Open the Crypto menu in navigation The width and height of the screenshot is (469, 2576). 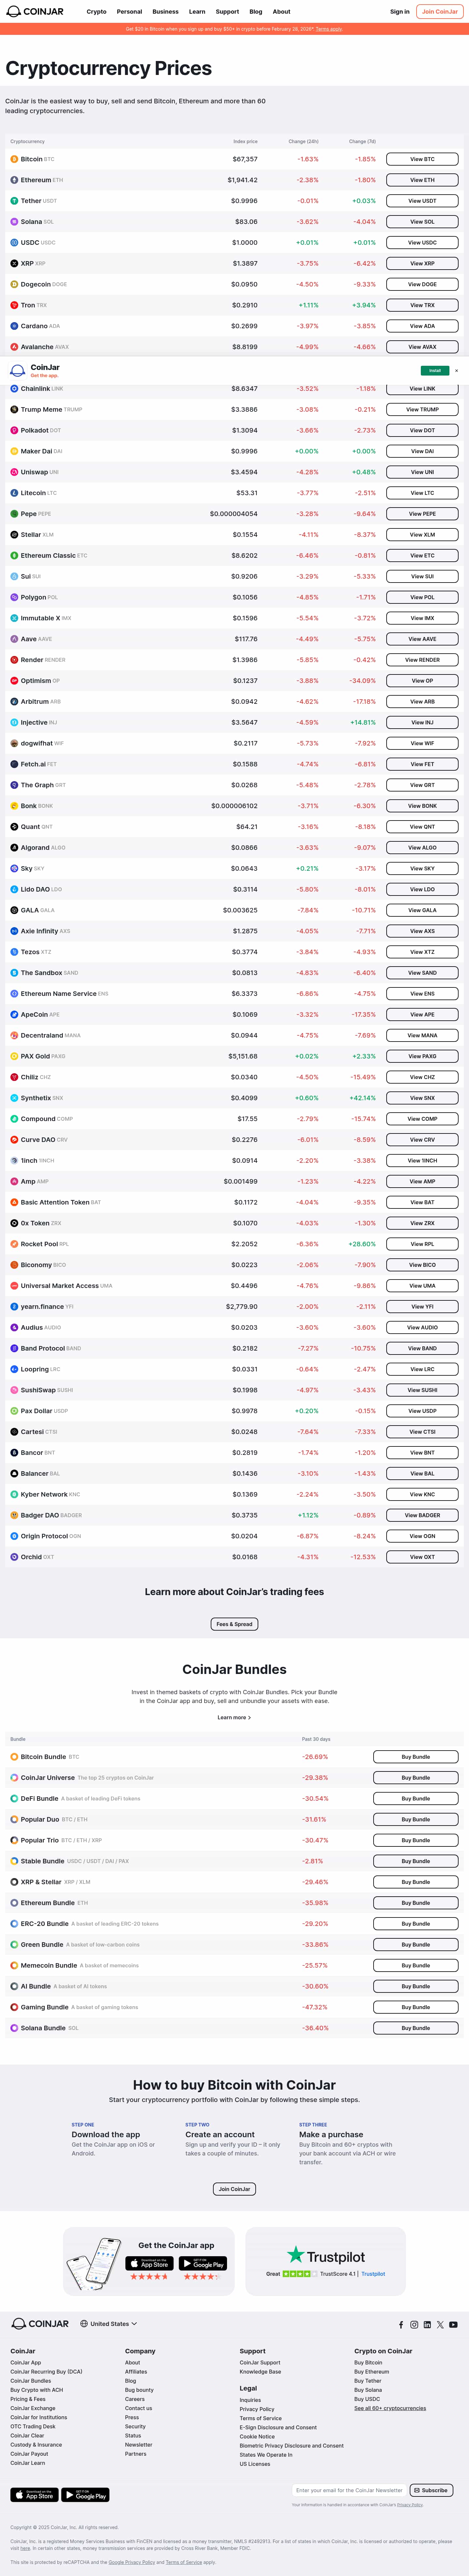tap(96, 12)
